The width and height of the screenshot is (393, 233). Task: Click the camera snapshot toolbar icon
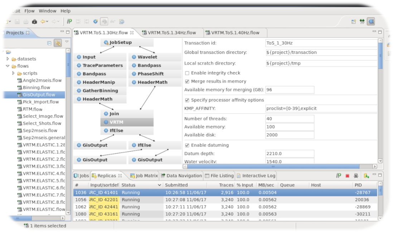click(x=34, y=22)
